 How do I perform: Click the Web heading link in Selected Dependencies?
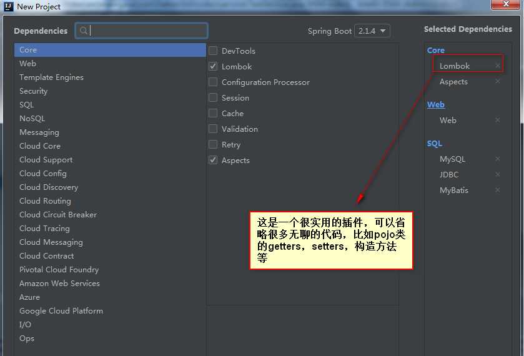(435, 105)
